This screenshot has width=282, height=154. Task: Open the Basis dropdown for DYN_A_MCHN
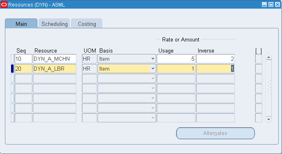[x=153, y=59]
